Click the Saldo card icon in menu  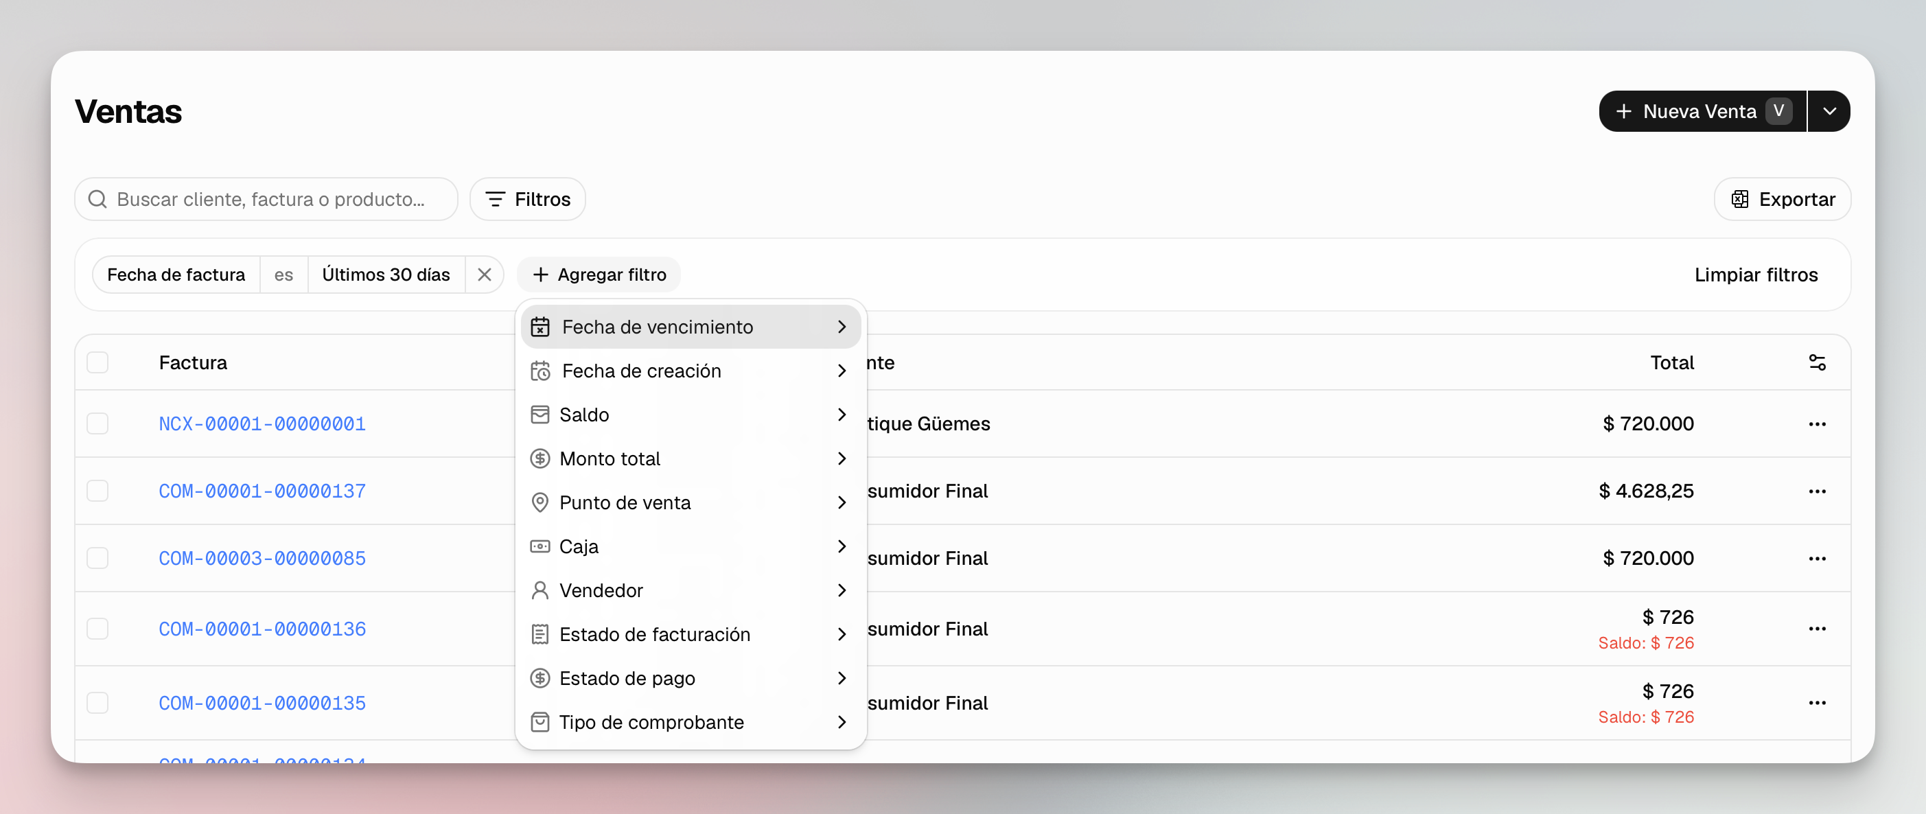(x=539, y=415)
